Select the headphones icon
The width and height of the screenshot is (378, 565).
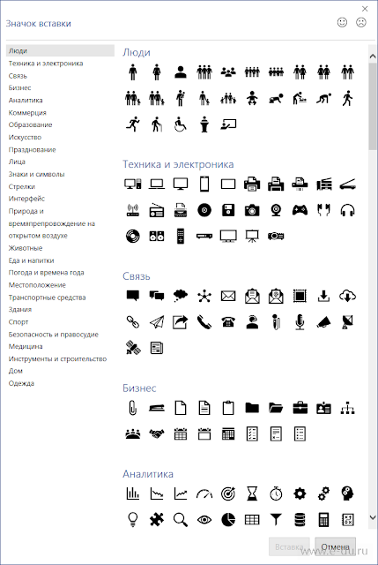tap(347, 210)
